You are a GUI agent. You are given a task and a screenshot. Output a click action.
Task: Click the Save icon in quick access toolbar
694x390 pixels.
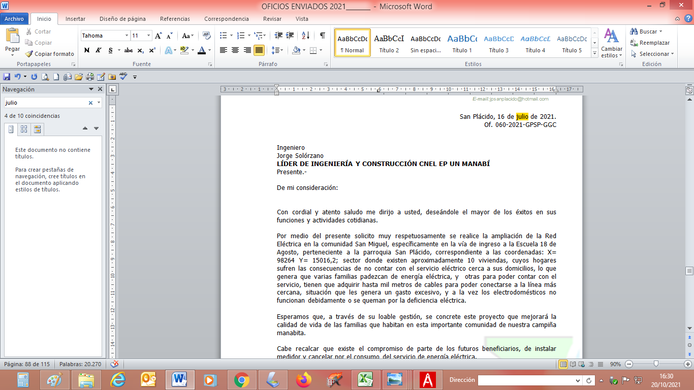point(7,77)
